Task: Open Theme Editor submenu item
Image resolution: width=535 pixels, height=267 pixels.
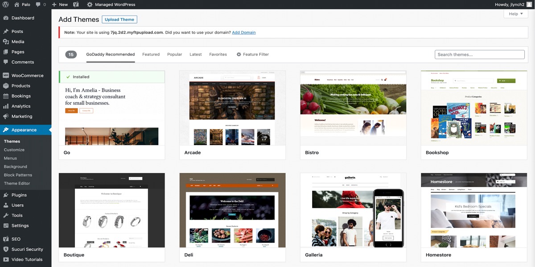Action: 17,184
